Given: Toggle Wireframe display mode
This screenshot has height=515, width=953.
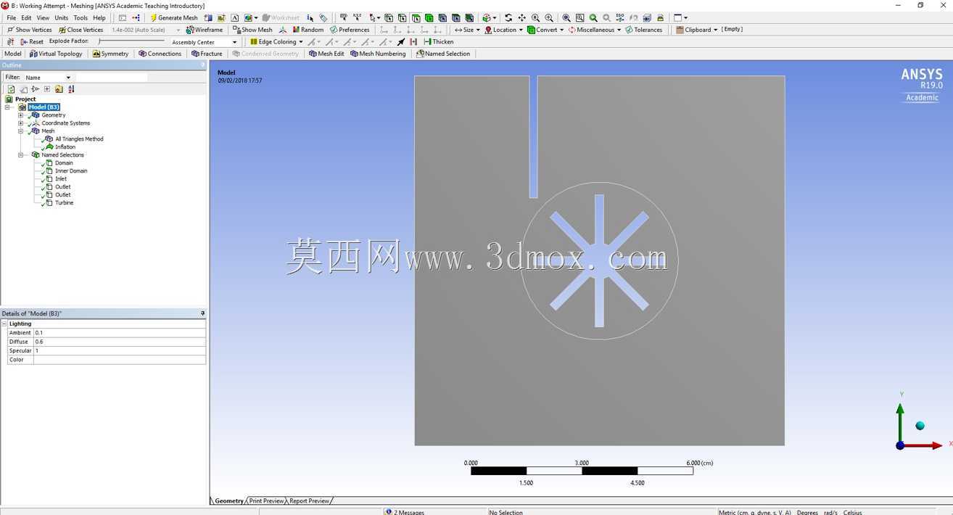Looking at the screenshot, I should pos(204,30).
